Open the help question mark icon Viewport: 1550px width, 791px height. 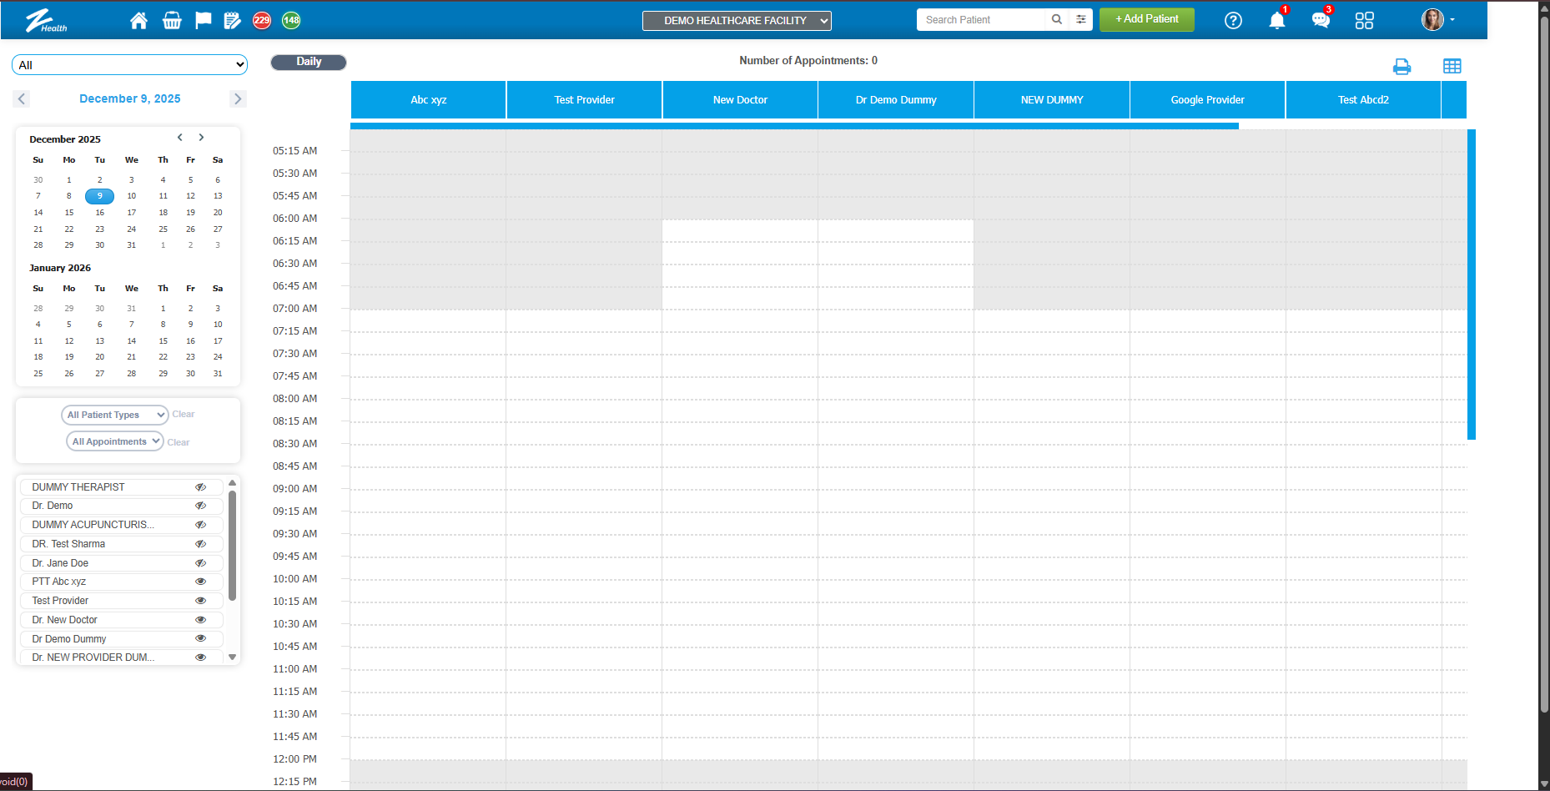coord(1233,21)
